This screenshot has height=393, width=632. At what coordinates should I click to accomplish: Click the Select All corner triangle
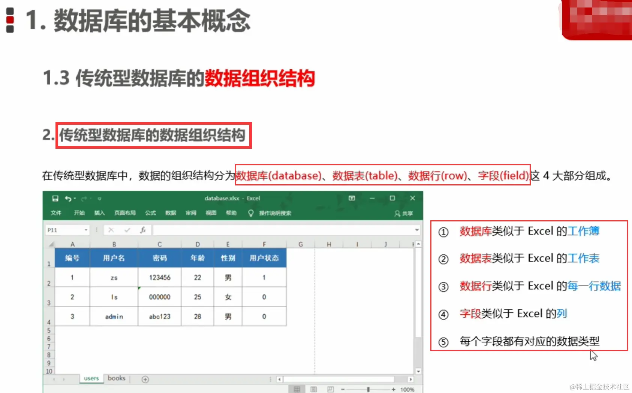pos(51,244)
